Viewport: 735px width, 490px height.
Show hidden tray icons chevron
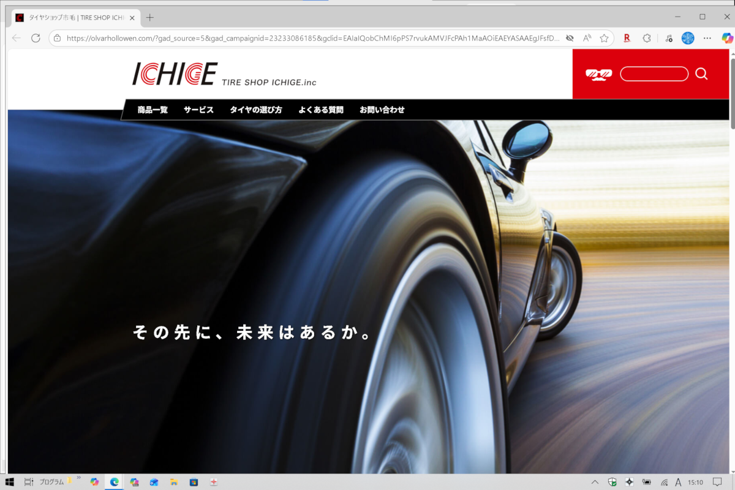(x=595, y=482)
